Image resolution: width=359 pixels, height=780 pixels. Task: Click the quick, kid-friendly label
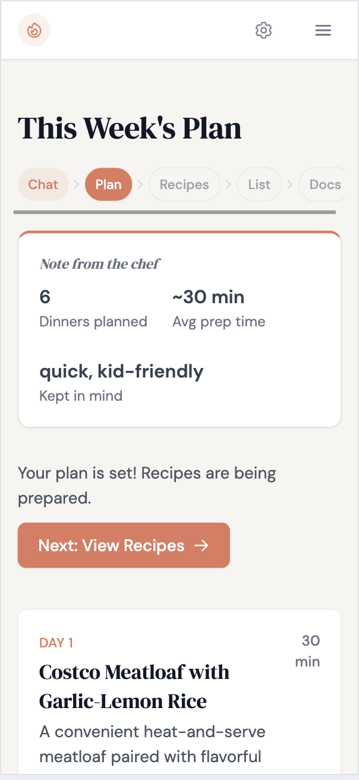click(x=121, y=371)
